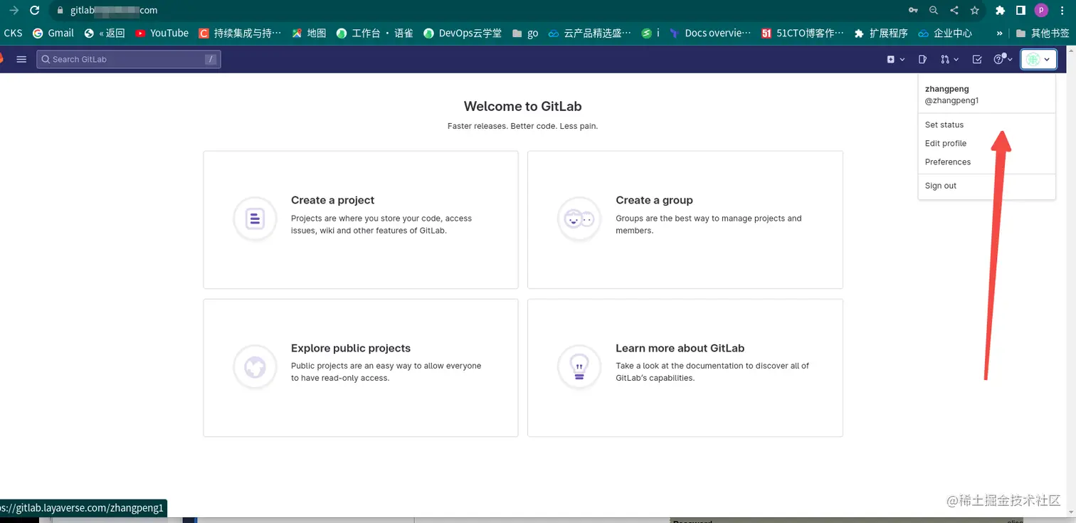Open the 返回 bookmark
The height and width of the screenshot is (523, 1076).
coord(104,33)
